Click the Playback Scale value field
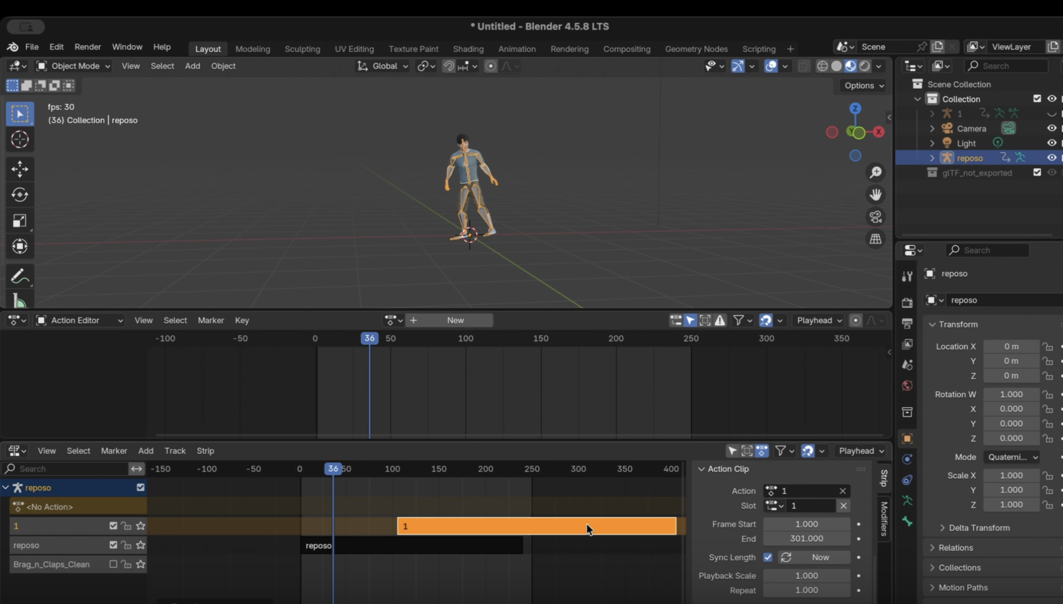 pos(806,575)
